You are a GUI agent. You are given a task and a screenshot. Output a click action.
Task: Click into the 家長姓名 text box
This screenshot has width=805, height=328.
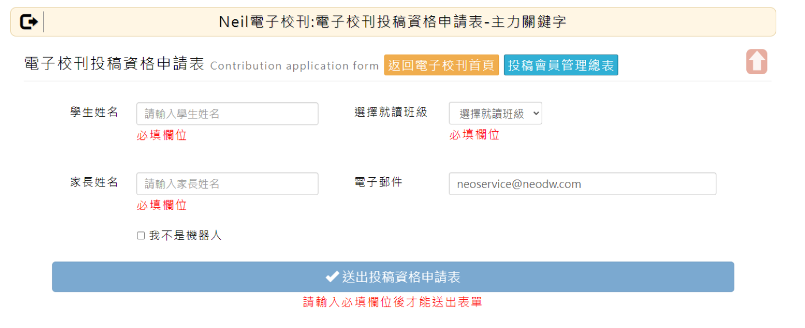point(227,184)
